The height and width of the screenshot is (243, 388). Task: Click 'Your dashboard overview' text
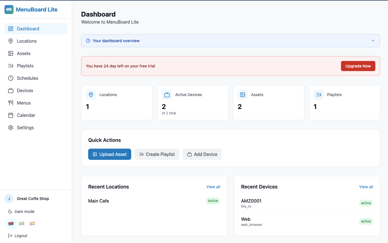116,41
